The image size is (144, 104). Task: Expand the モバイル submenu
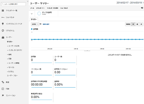coord(11,67)
